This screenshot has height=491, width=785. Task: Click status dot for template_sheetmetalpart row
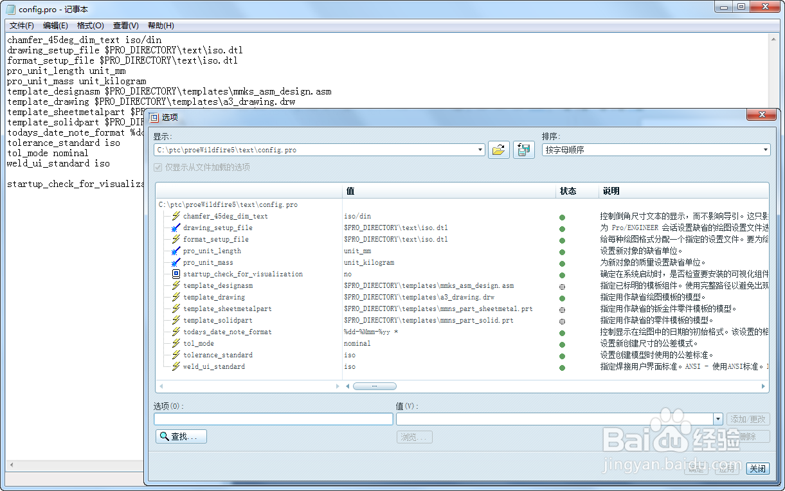coord(562,310)
